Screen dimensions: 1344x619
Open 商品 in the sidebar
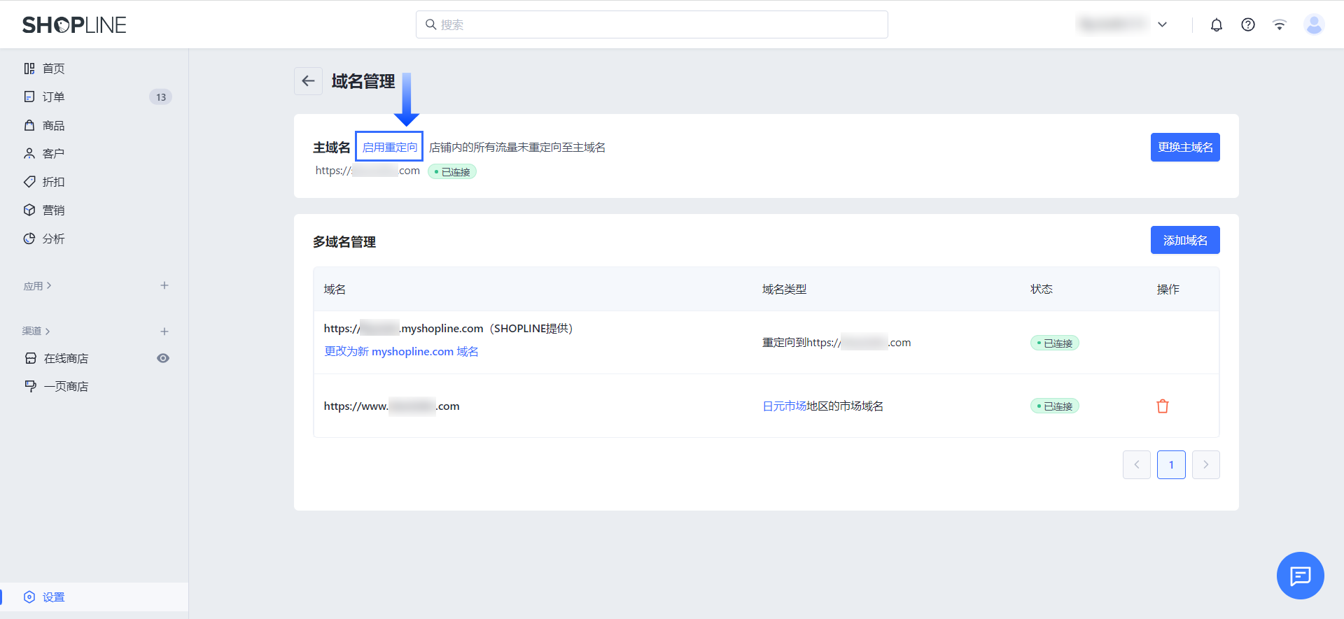point(53,126)
